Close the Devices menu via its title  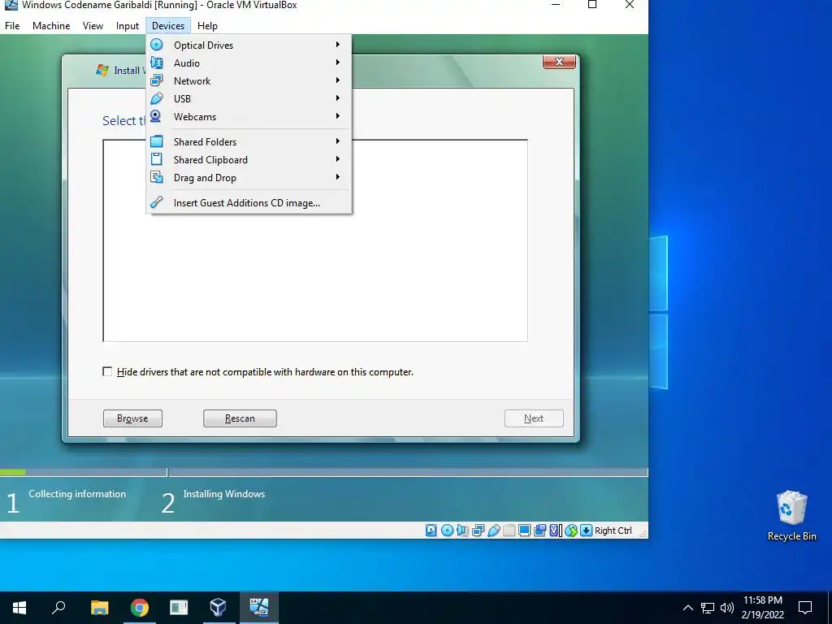168,25
